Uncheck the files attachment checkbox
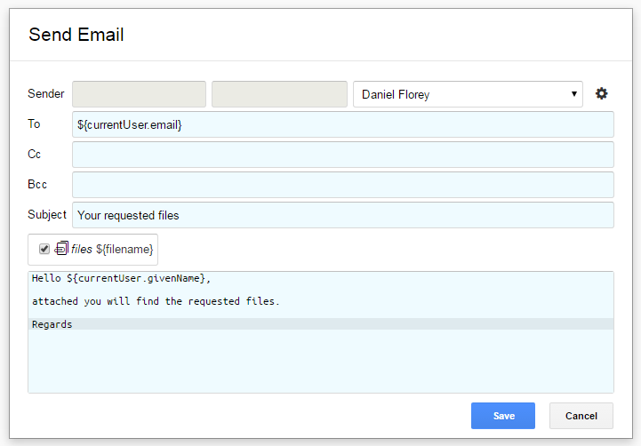This screenshot has height=446, width=641. pyautogui.click(x=44, y=249)
